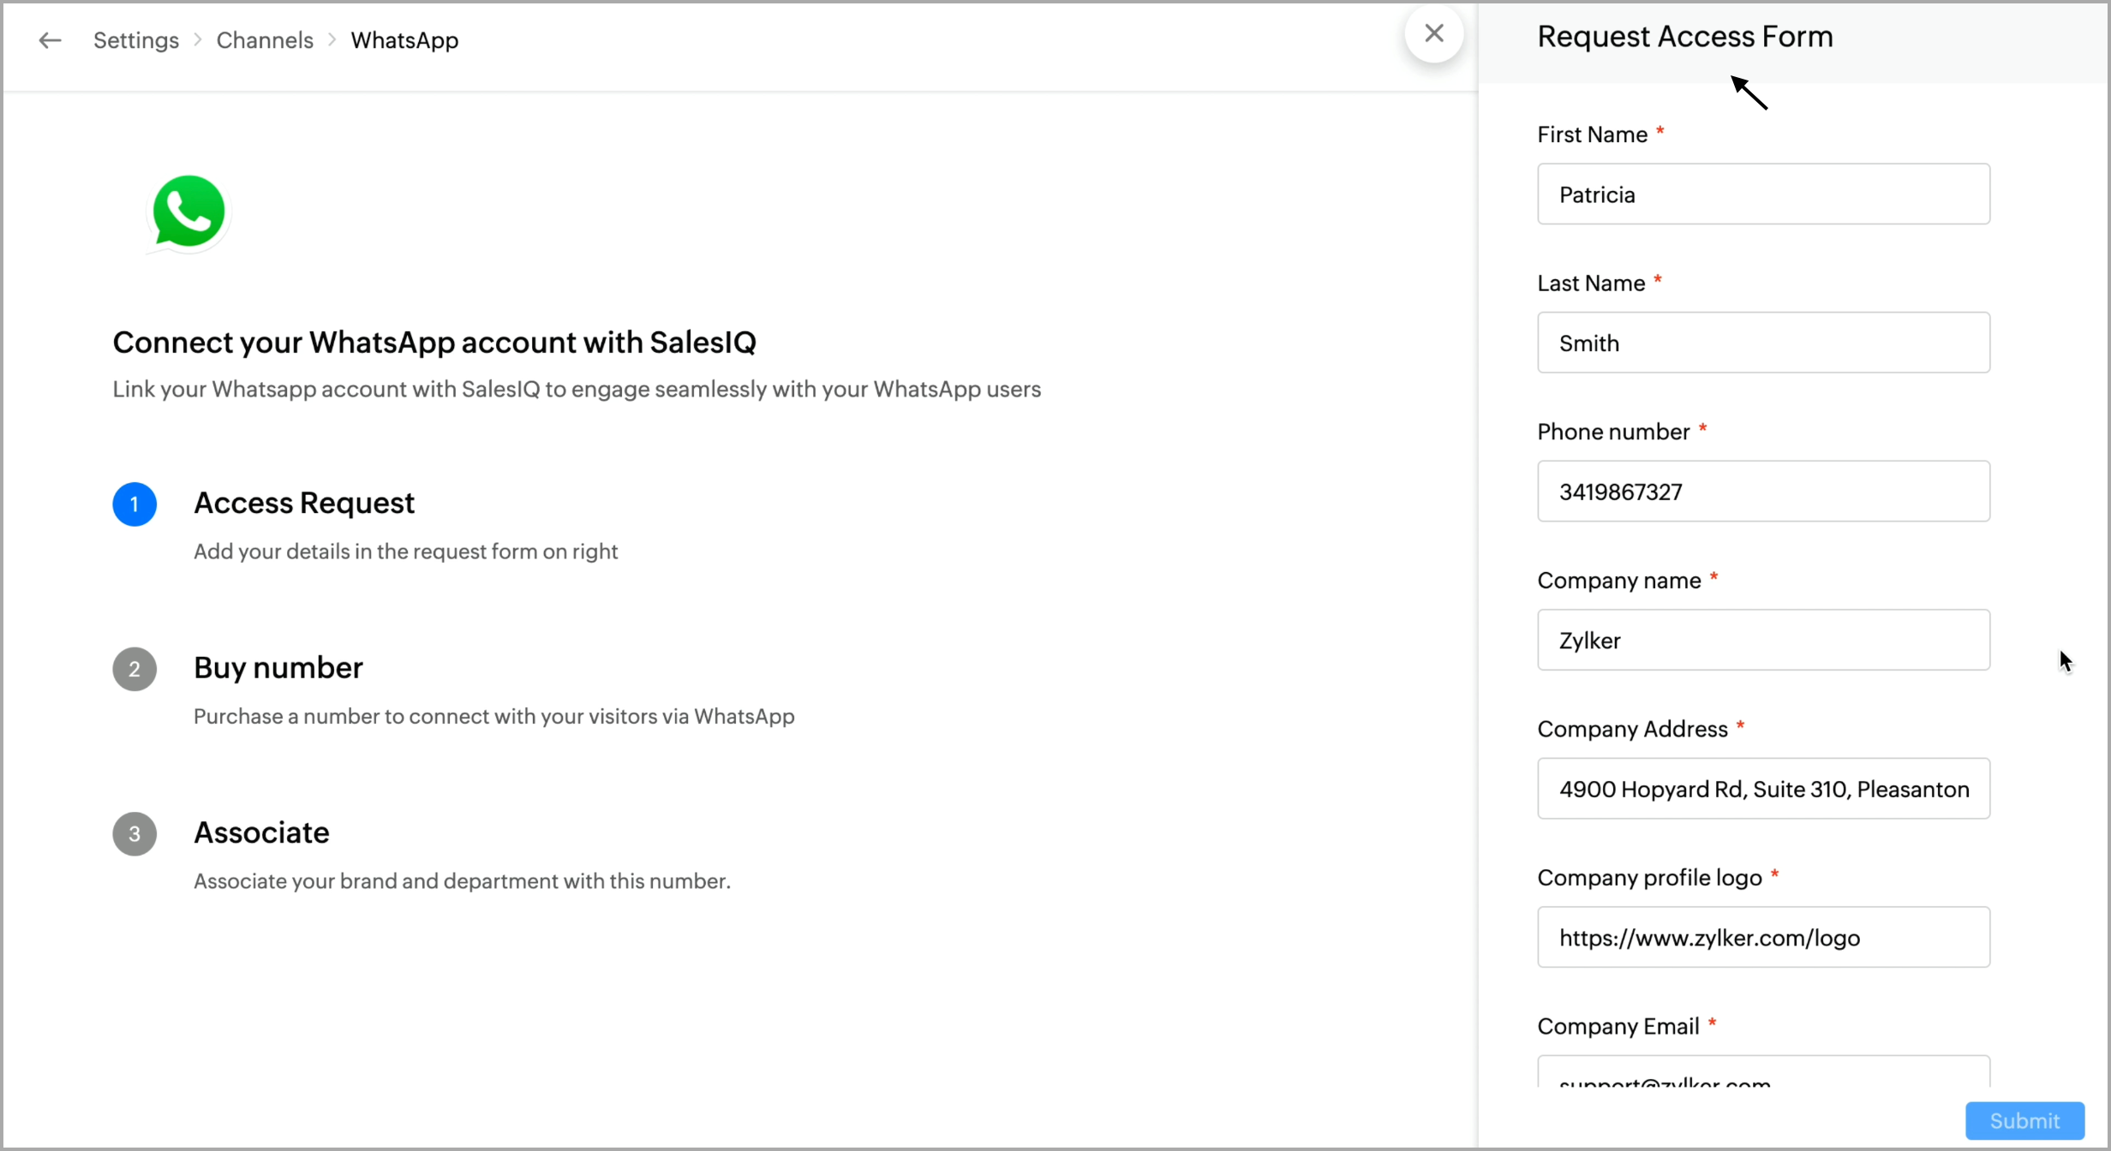Click the Buy number step heading
This screenshot has height=1151, width=2111.
[x=278, y=667]
